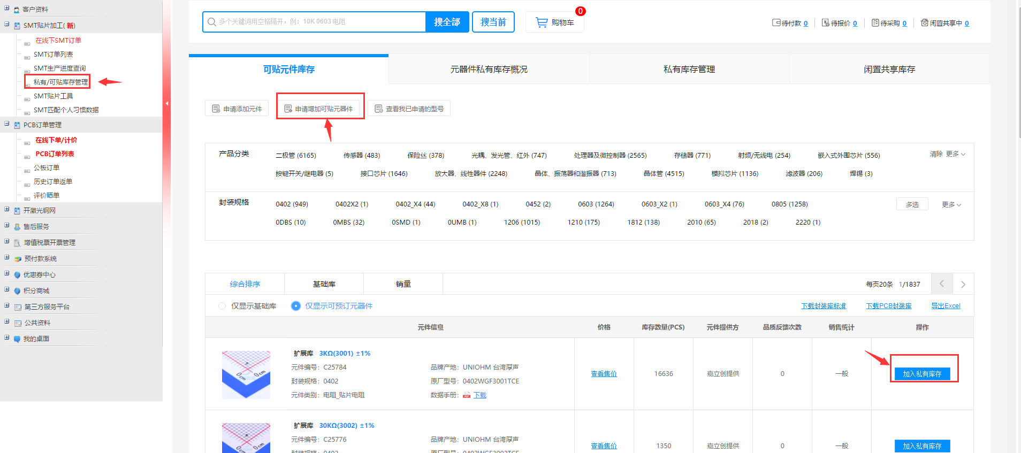The width and height of the screenshot is (1021, 453).
Task: Expand the 预付款系统 tree node
Action: tap(7, 257)
